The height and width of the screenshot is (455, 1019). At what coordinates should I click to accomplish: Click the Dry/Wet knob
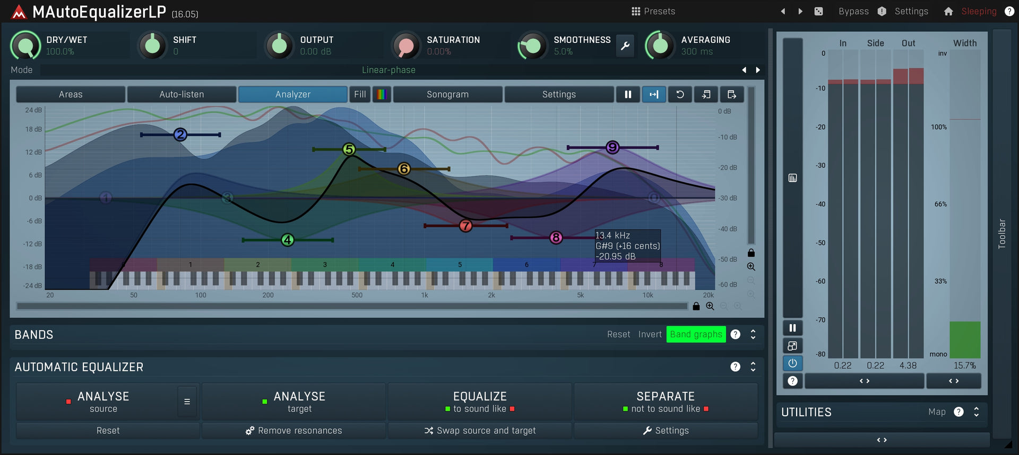click(25, 46)
